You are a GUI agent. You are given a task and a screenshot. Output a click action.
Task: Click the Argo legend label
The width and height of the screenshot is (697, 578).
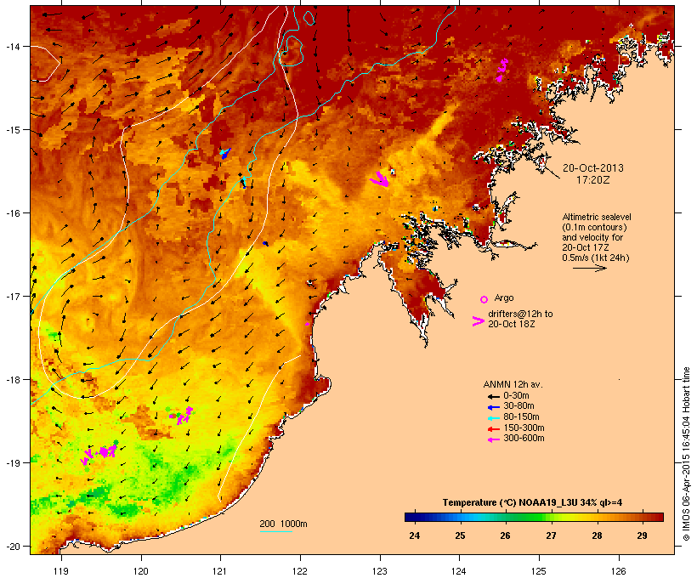click(x=504, y=297)
